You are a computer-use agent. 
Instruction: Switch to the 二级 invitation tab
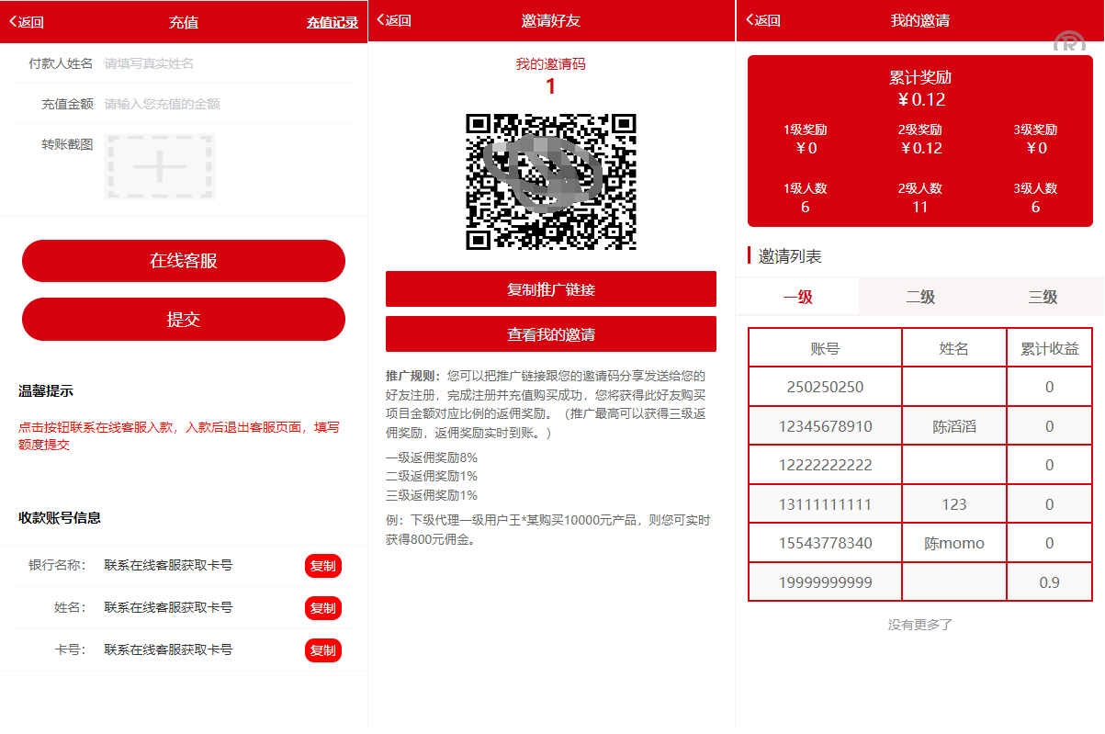pyautogui.click(x=920, y=297)
